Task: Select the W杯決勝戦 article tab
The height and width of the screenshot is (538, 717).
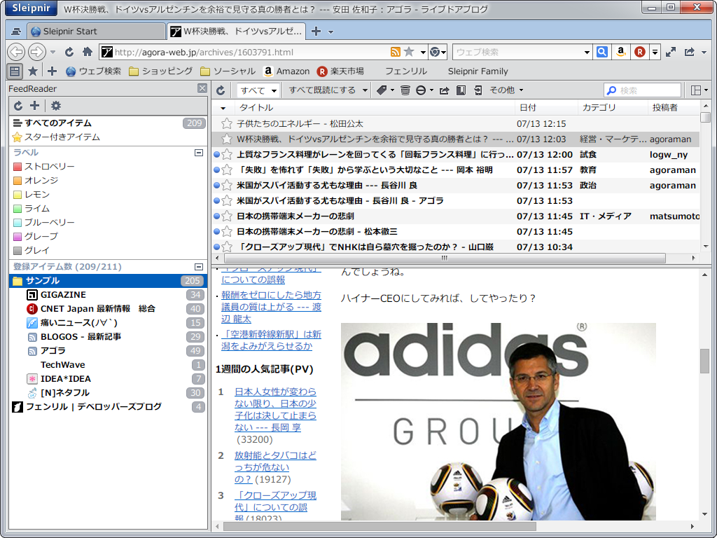Action: point(236,31)
